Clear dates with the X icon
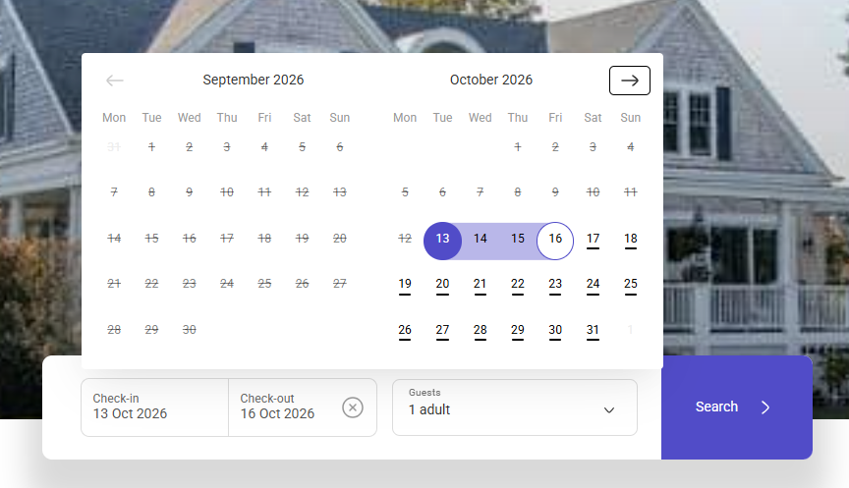The height and width of the screenshot is (488, 849). (x=353, y=407)
